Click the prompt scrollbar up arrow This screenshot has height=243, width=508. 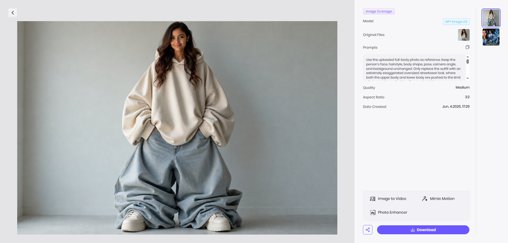coord(468,57)
